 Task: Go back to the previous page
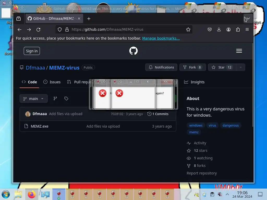(x=20, y=30)
